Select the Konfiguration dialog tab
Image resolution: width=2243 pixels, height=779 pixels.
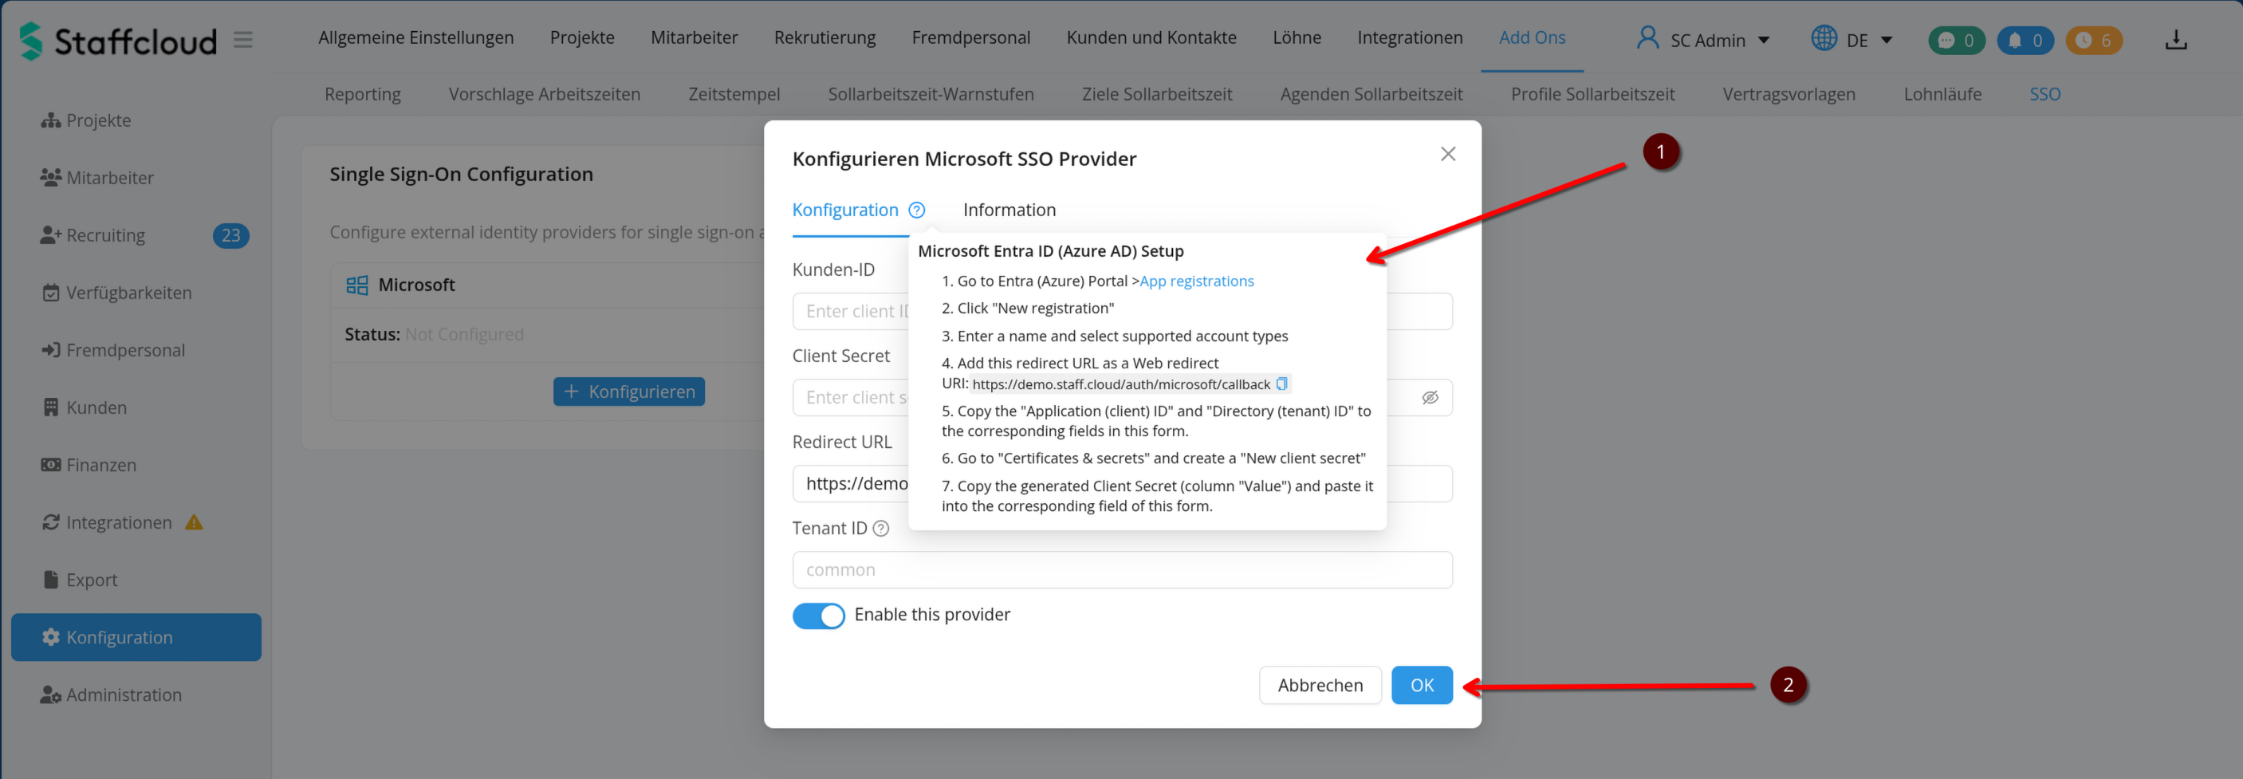[844, 210]
